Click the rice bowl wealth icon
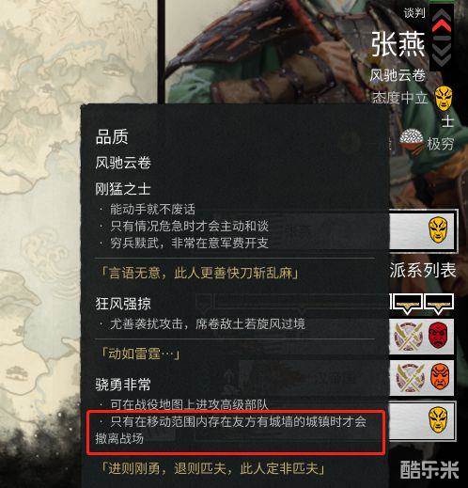The image size is (468, 488). (411, 140)
